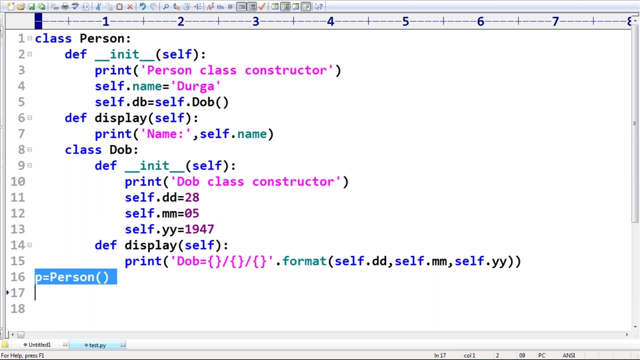Click the context Help pointer icon
Viewport: 640px width, 360px height.
(x=319, y=6)
